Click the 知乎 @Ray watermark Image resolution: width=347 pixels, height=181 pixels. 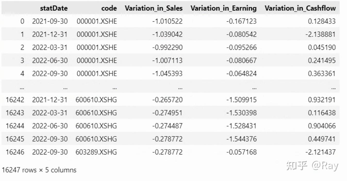[312, 166]
